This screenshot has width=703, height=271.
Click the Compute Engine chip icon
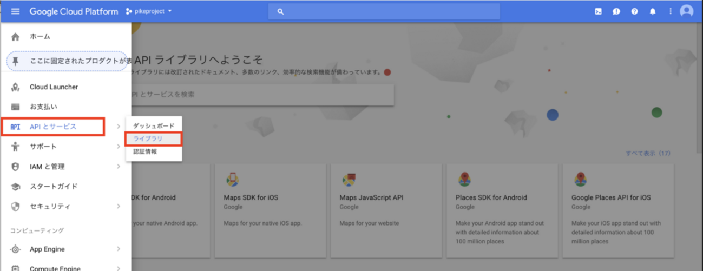tap(15, 268)
